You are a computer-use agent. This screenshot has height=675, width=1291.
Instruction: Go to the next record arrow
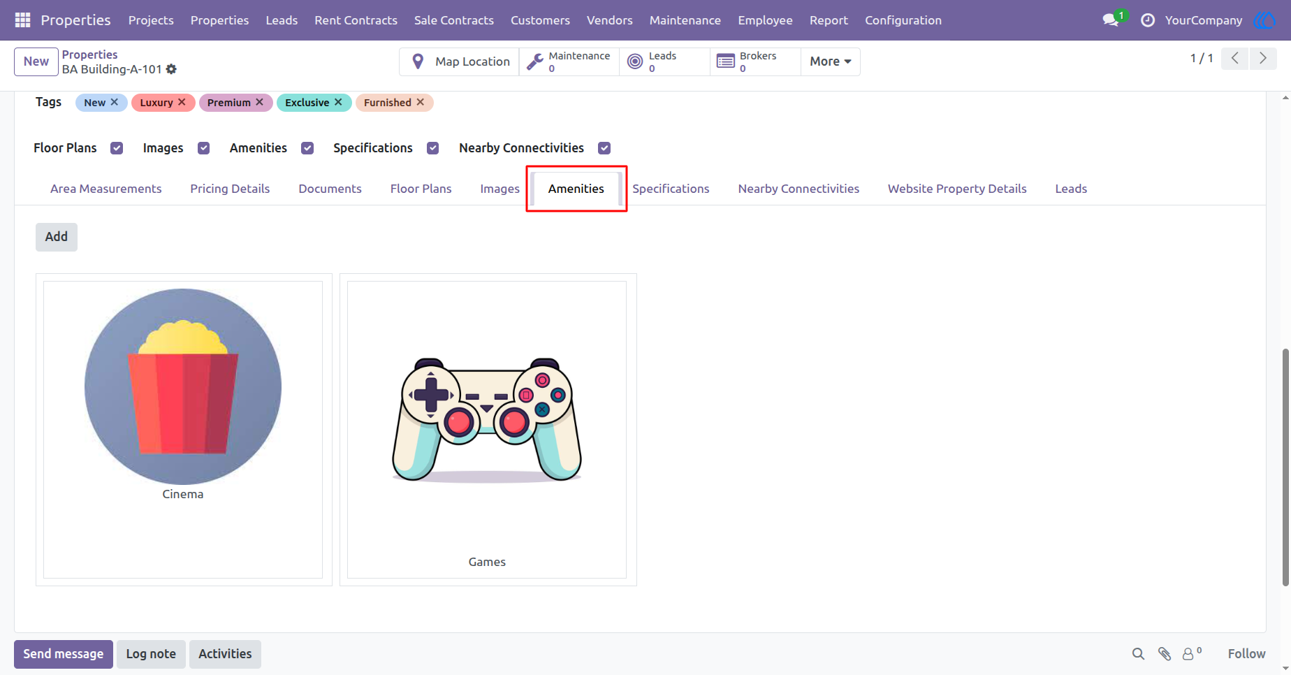point(1263,59)
